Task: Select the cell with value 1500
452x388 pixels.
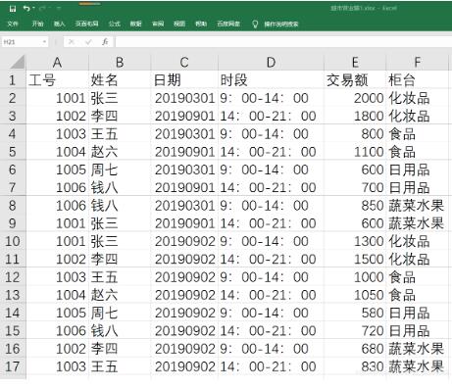Action: click(x=355, y=259)
